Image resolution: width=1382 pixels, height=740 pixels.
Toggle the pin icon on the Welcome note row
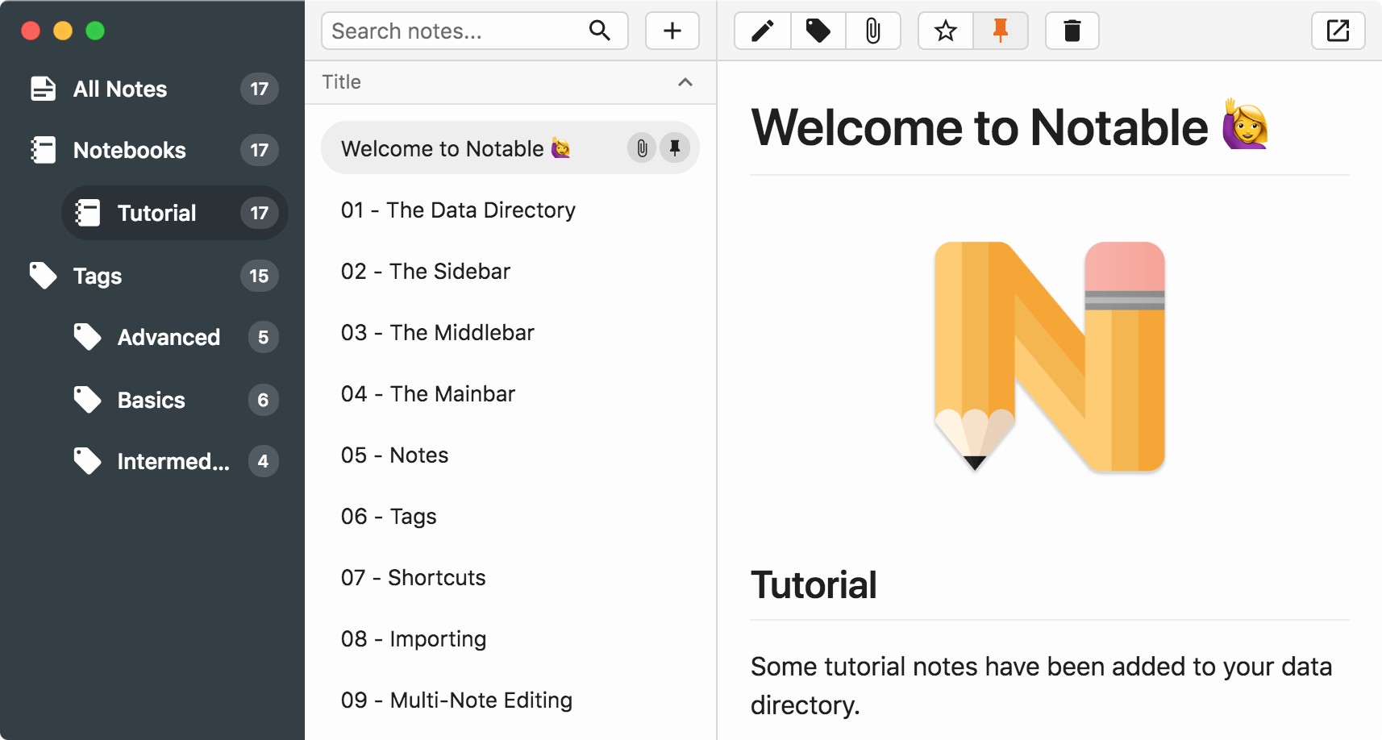[x=674, y=148]
